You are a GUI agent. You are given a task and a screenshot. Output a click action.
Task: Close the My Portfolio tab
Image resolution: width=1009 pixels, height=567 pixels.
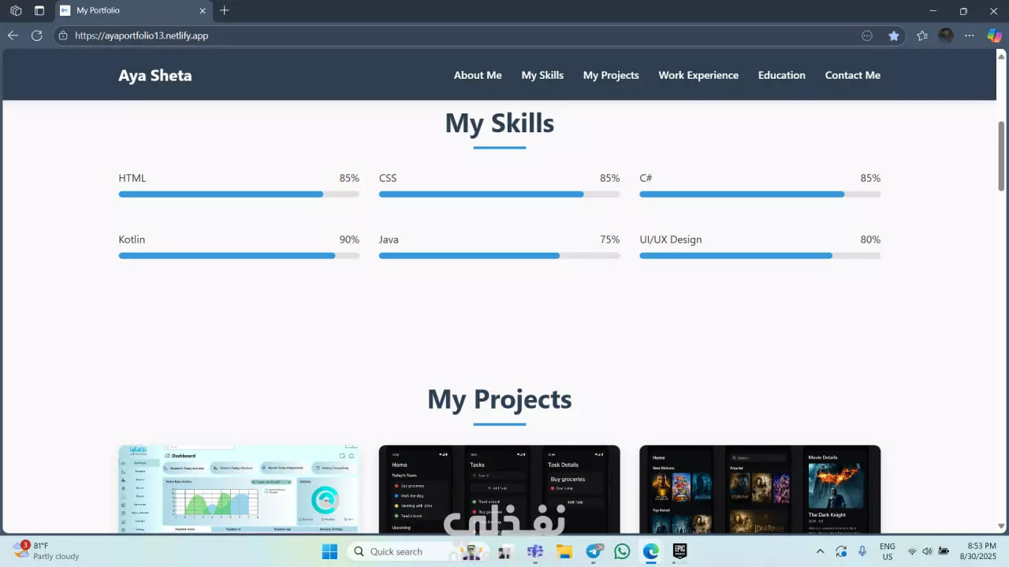pos(203,11)
